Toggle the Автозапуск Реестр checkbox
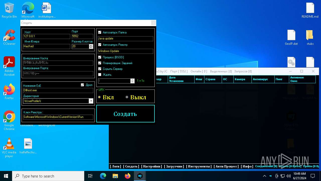The width and height of the screenshot is (321, 181). (100, 45)
